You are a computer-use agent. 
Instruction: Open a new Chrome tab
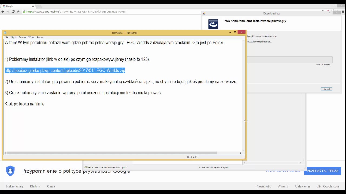39,6
